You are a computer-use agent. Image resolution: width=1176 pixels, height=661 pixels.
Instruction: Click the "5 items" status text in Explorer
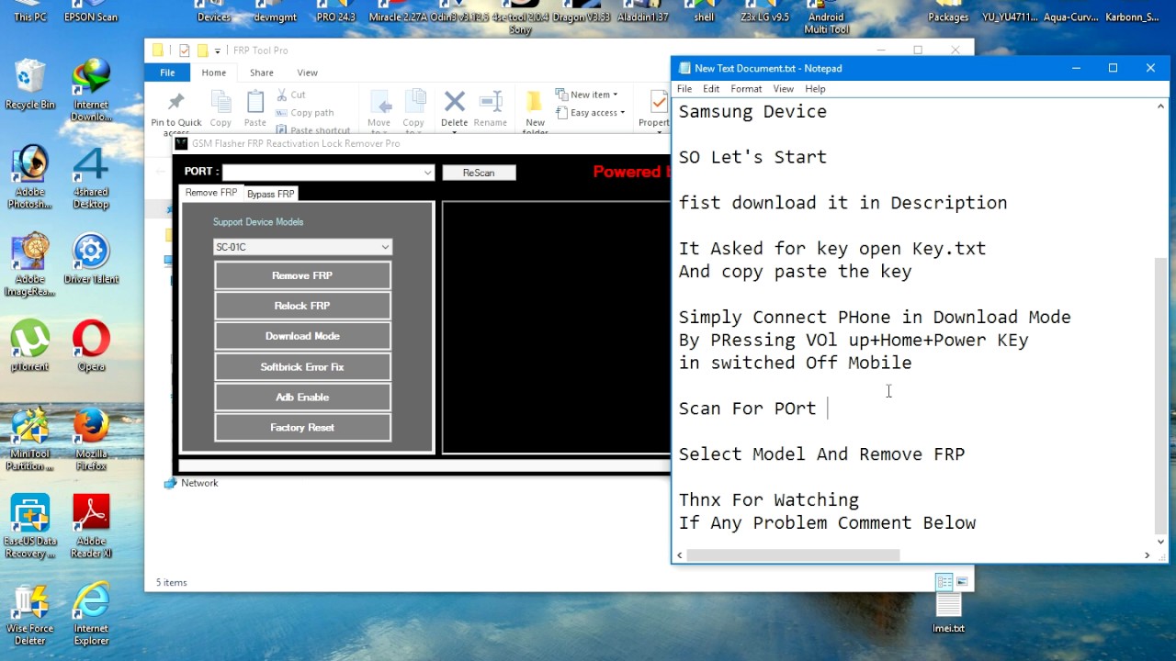coord(172,583)
